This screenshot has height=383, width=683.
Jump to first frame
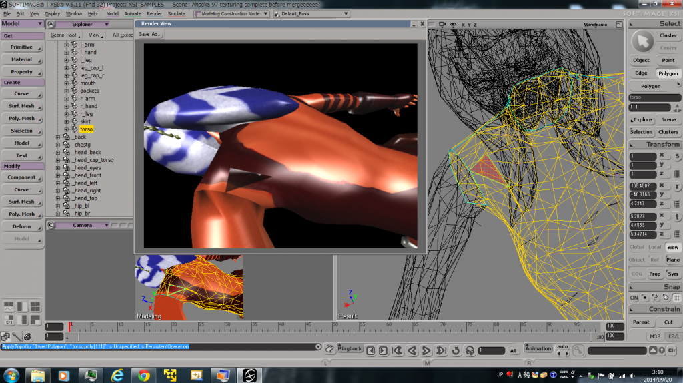click(397, 350)
